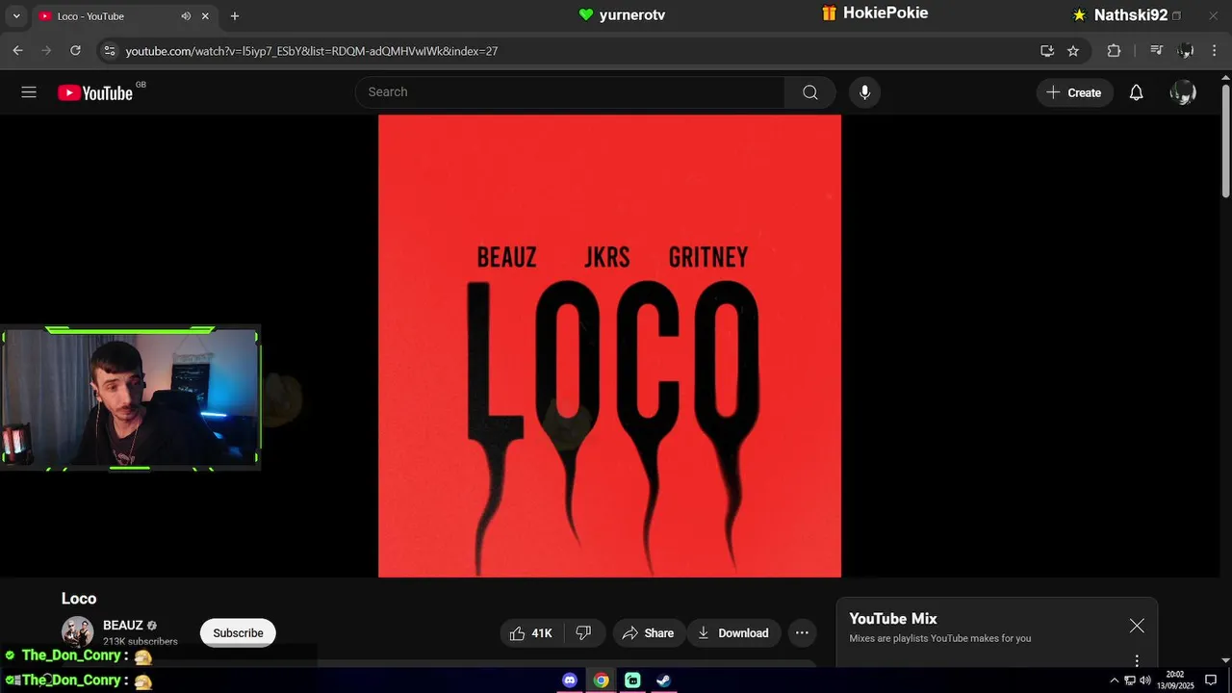
Task: Go forward in browser history
Action: pyautogui.click(x=46, y=51)
